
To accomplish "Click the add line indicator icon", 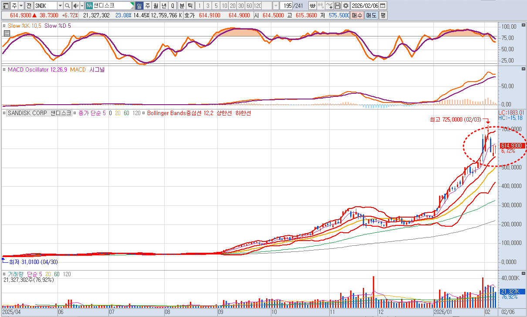I will tap(329, 6).
